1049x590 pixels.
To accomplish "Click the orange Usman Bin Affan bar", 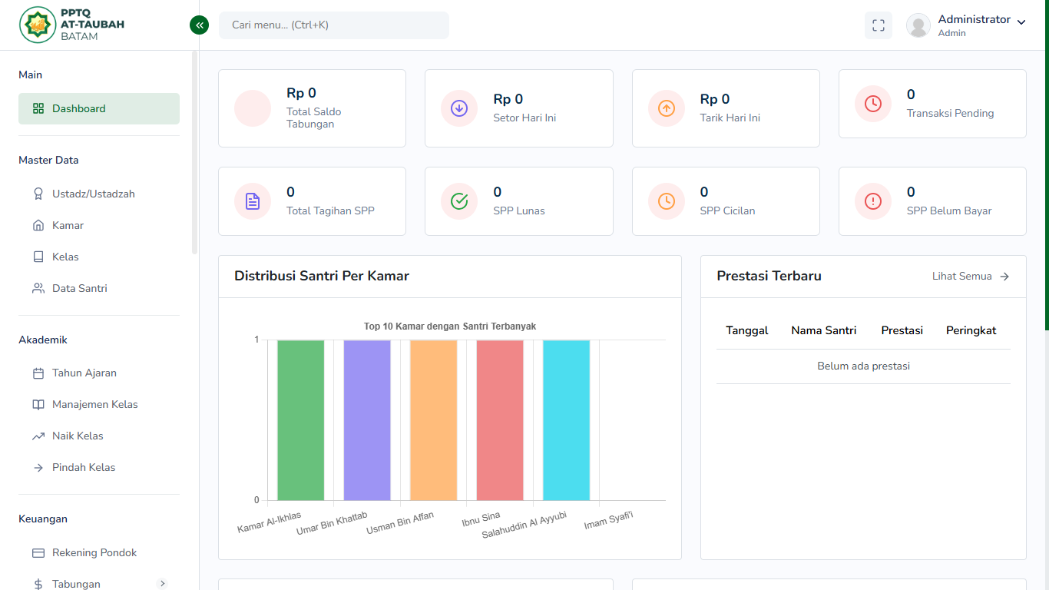I will [x=433, y=420].
